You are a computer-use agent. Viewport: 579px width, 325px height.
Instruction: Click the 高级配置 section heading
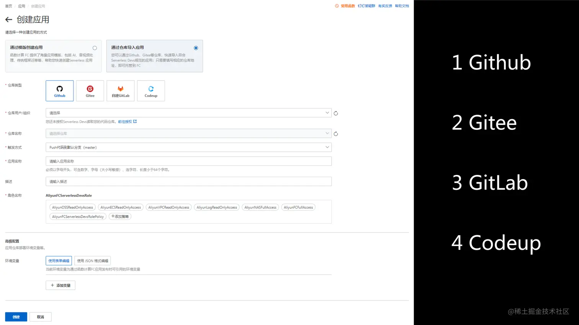(12, 241)
